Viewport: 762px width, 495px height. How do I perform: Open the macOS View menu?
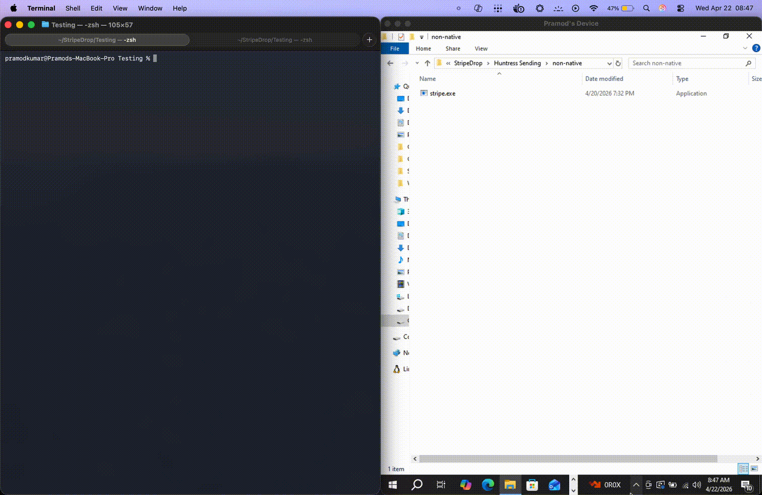[120, 8]
